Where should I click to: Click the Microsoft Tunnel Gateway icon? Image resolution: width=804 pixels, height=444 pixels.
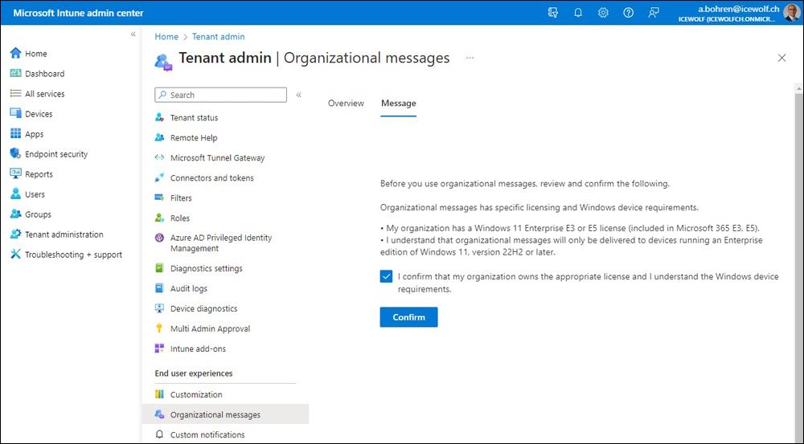pos(159,157)
